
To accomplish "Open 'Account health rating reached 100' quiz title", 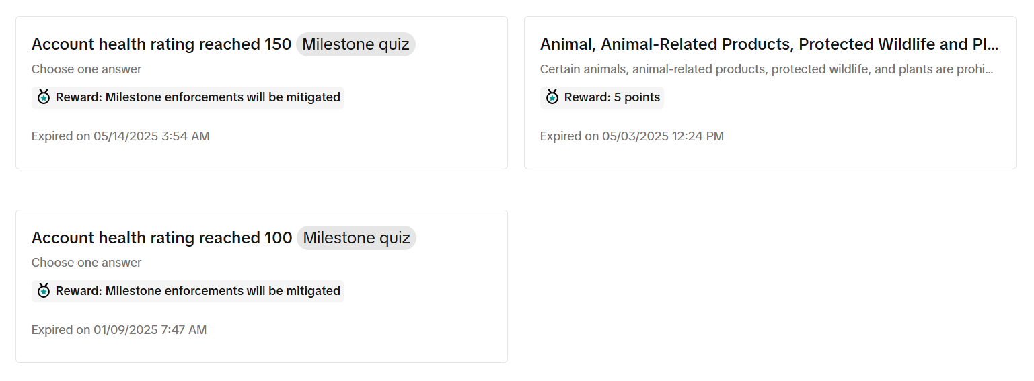I will [x=161, y=238].
